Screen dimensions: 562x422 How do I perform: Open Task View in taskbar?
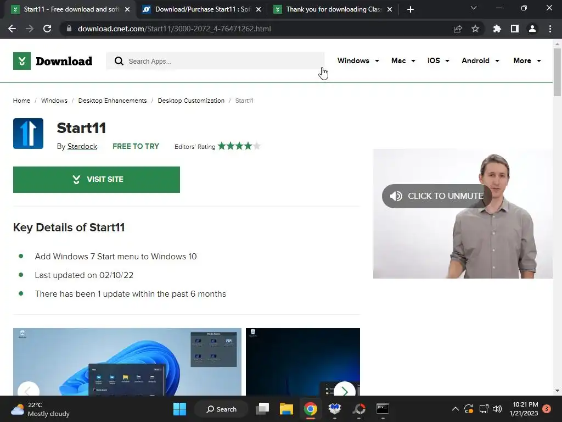tap(262, 409)
